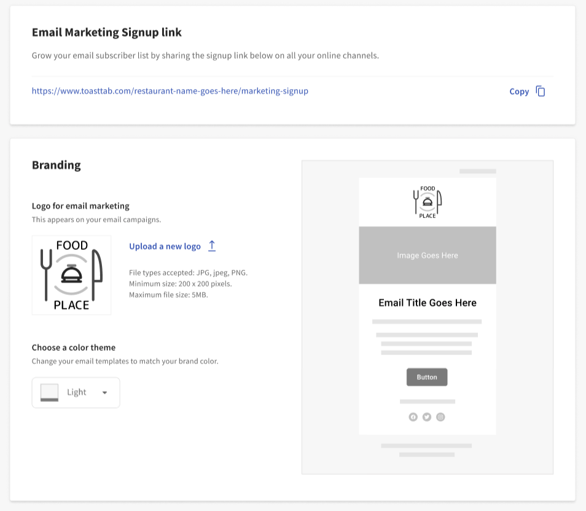Click the bell icon within the Food Place logo
586x511 pixels.
coord(71,273)
